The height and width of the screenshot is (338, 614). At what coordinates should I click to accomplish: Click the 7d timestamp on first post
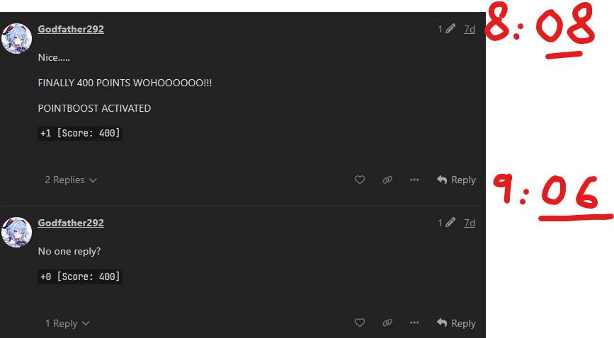[470, 29]
